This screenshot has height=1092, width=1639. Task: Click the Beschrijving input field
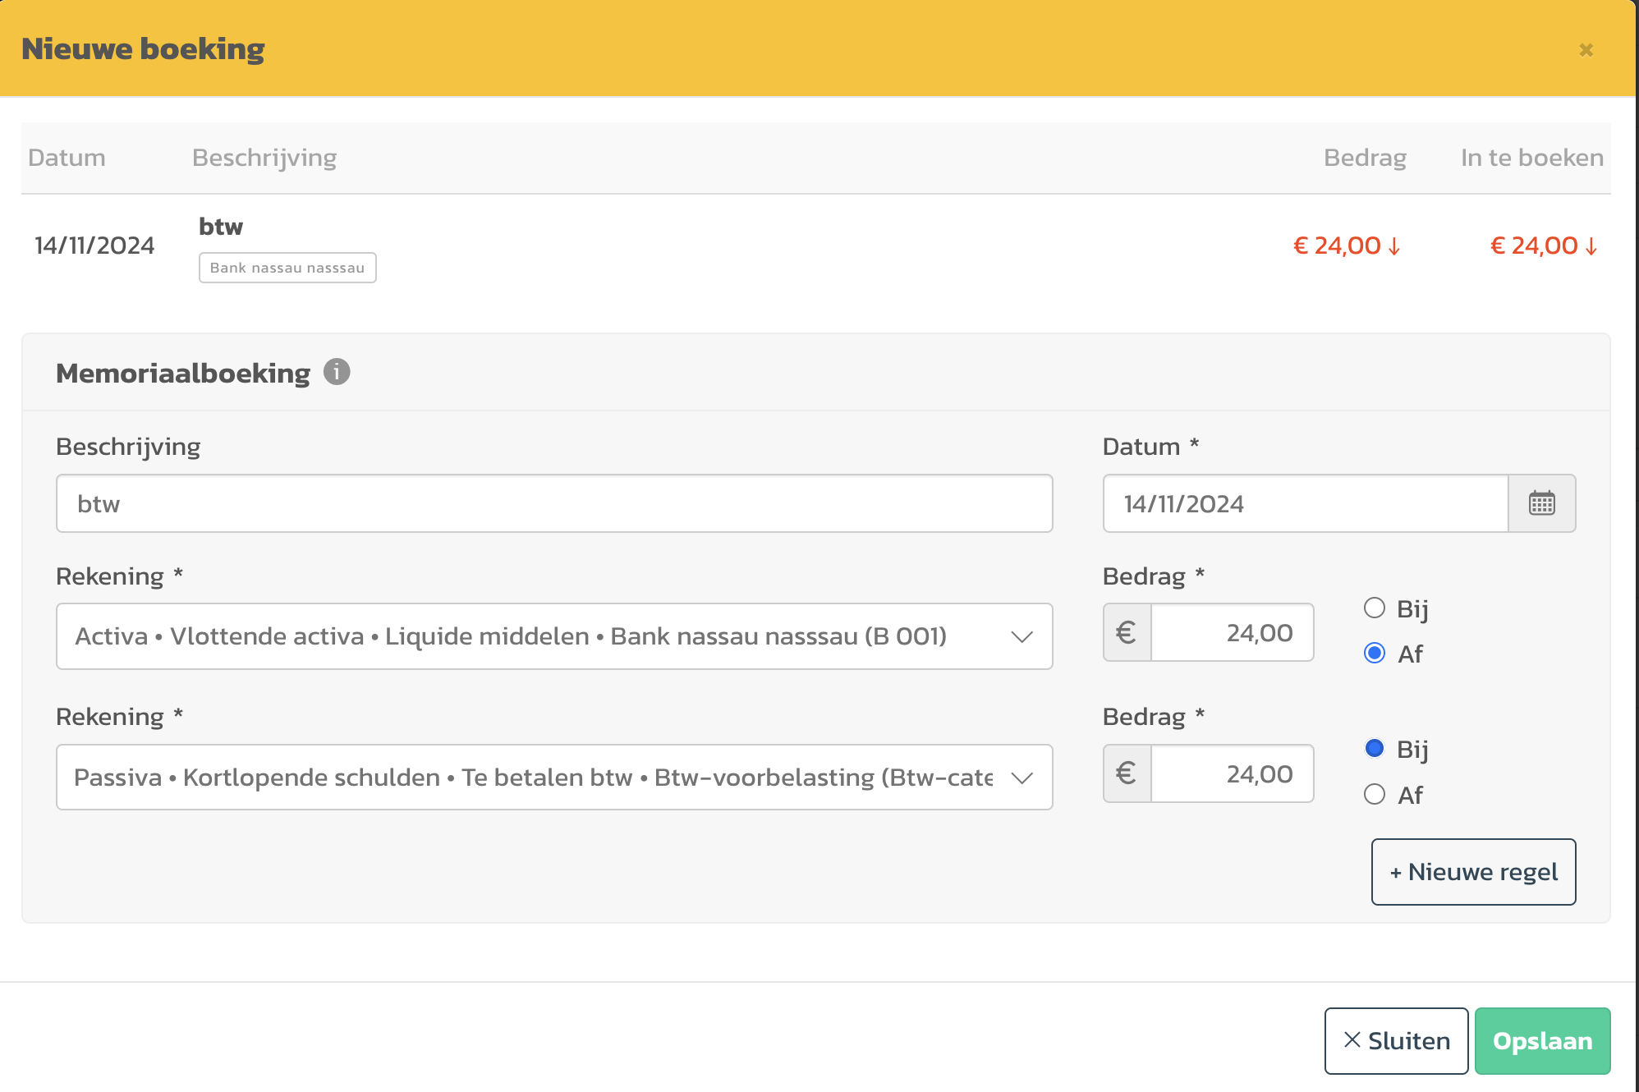tap(554, 503)
